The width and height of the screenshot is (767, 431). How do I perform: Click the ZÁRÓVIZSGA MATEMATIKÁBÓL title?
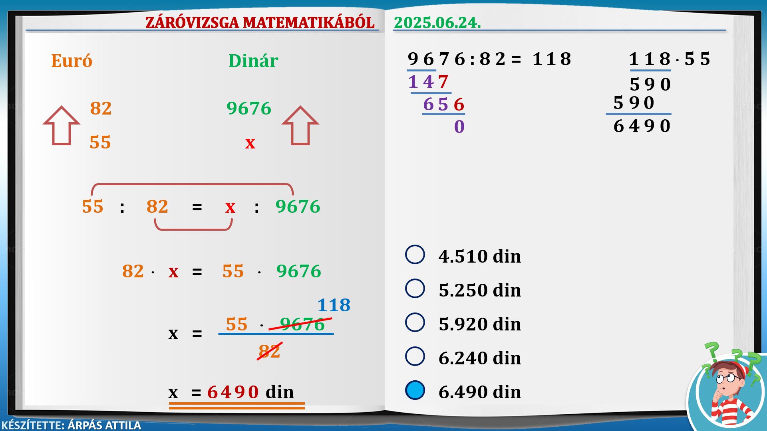click(x=260, y=23)
